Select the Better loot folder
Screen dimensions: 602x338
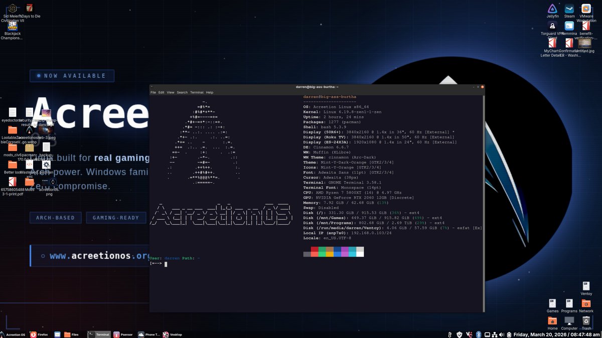point(13,164)
